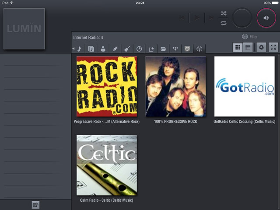Open the Songs tab with music note icon
Image resolution: width=280 pixels, height=210 pixels.
click(x=80, y=49)
